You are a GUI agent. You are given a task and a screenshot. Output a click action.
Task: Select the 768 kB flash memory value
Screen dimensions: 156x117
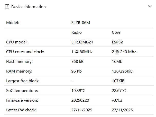[77, 62]
